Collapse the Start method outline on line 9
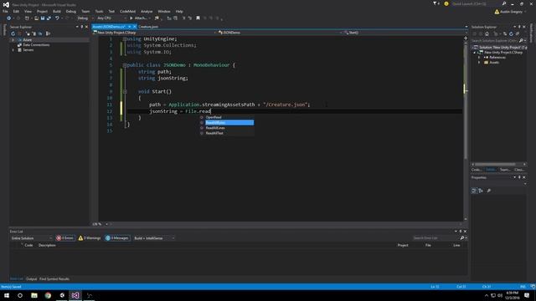This screenshot has width=536, height=301. [125, 91]
